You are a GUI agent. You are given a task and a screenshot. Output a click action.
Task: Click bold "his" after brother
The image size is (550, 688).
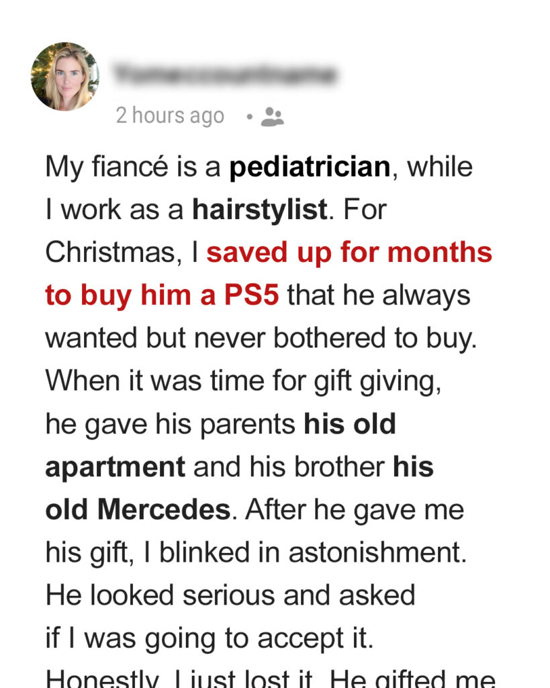click(413, 467)
